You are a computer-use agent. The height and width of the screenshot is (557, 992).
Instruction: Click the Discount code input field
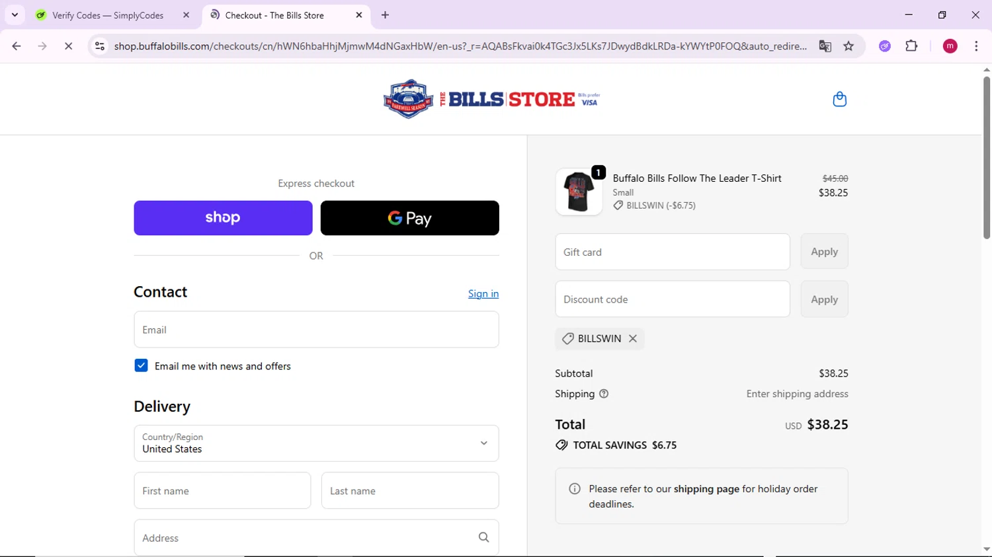click(x=673, y=299)
